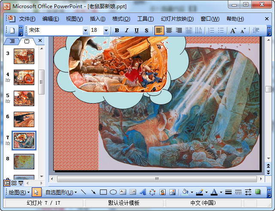The height and width of the screenshot is (211, 275).
Task: Center align text
Action: click(x=169, y=31)
